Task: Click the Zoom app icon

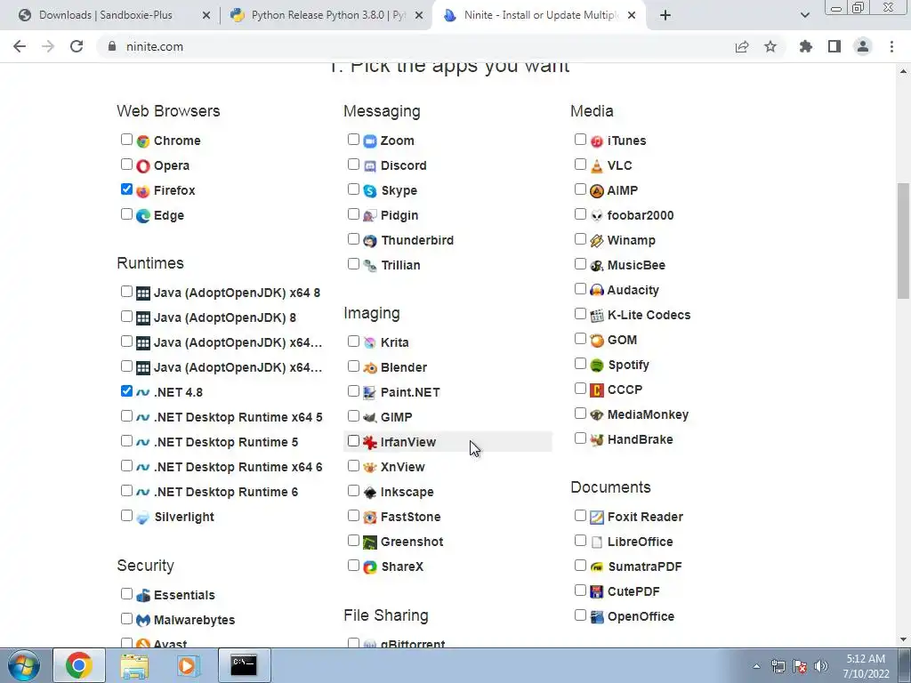Action: tap(369, 141)
